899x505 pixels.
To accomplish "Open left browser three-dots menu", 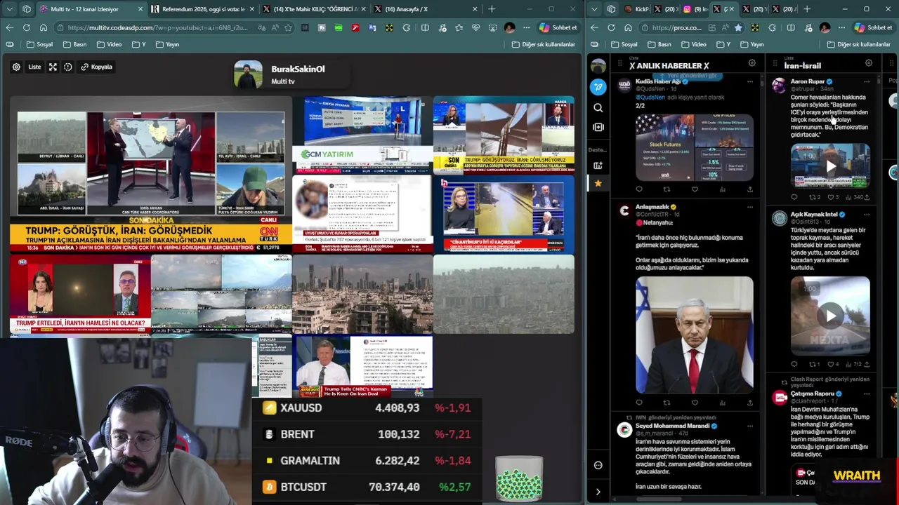I will pyautogui.click(x=526, y=27).
